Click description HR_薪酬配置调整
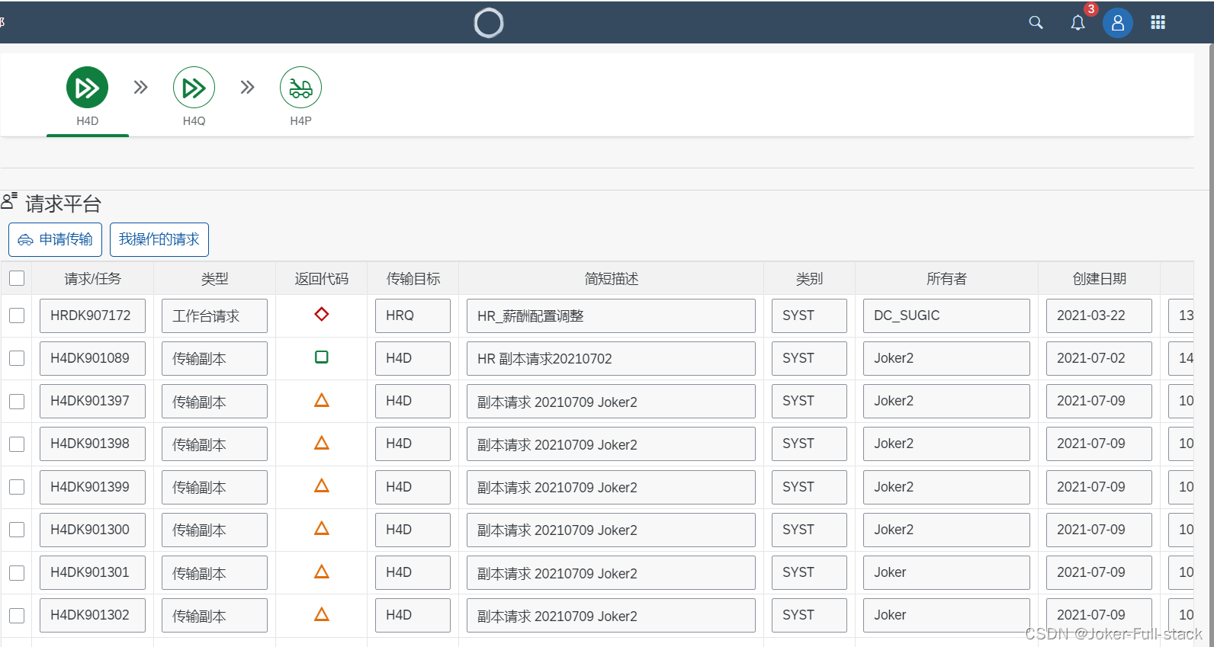Viewport: 1214px width, 647px height. pyautogui.click(x=611, y=315)
